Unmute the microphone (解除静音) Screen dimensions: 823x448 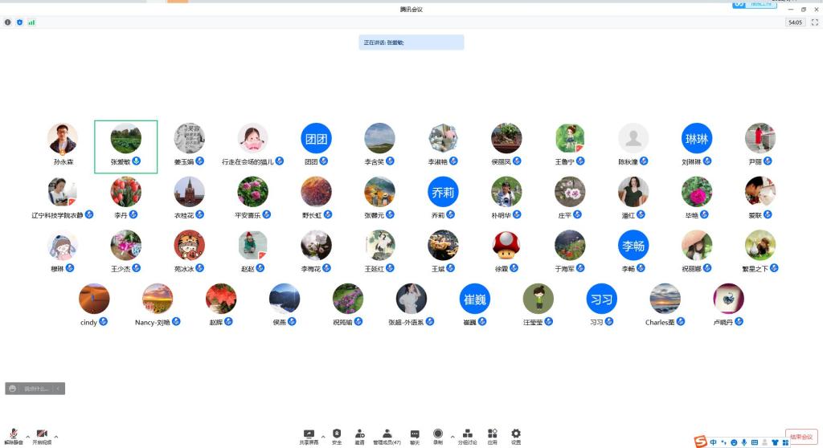pos(13,434)
